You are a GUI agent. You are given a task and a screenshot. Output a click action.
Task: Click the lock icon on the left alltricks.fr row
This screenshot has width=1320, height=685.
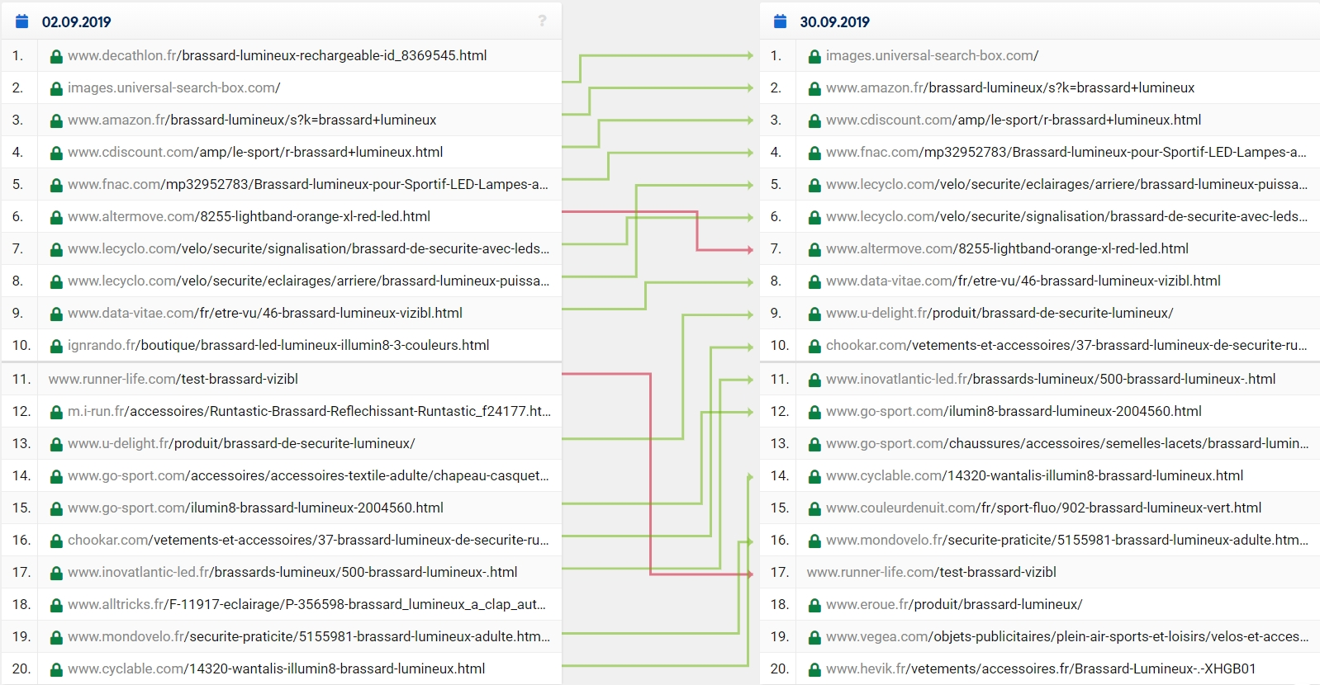tap(56, 605)
